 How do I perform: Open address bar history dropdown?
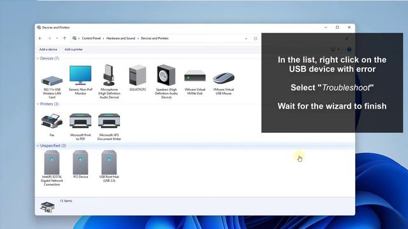[246, 38]
